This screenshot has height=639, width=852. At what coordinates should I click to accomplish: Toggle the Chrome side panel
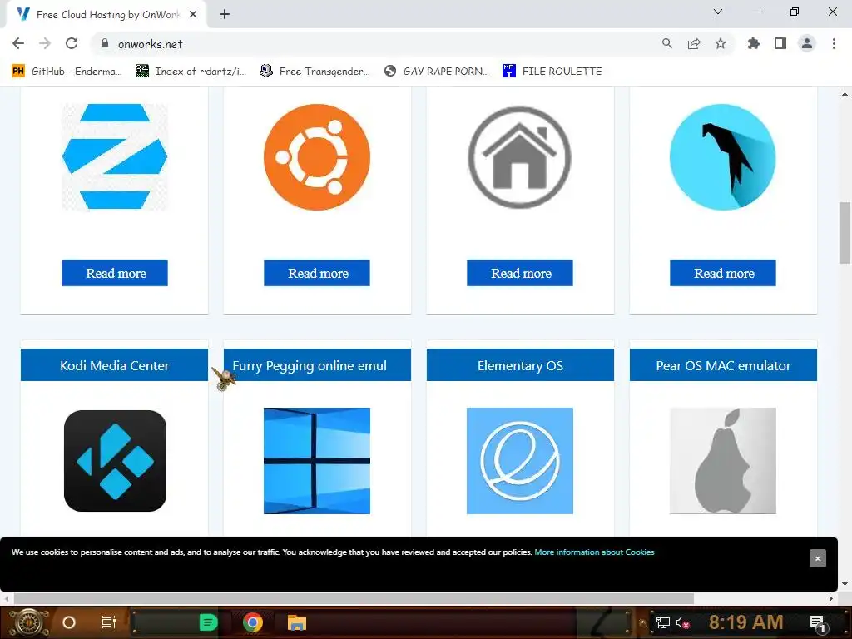pyautogui.click(x=780, y=43)
